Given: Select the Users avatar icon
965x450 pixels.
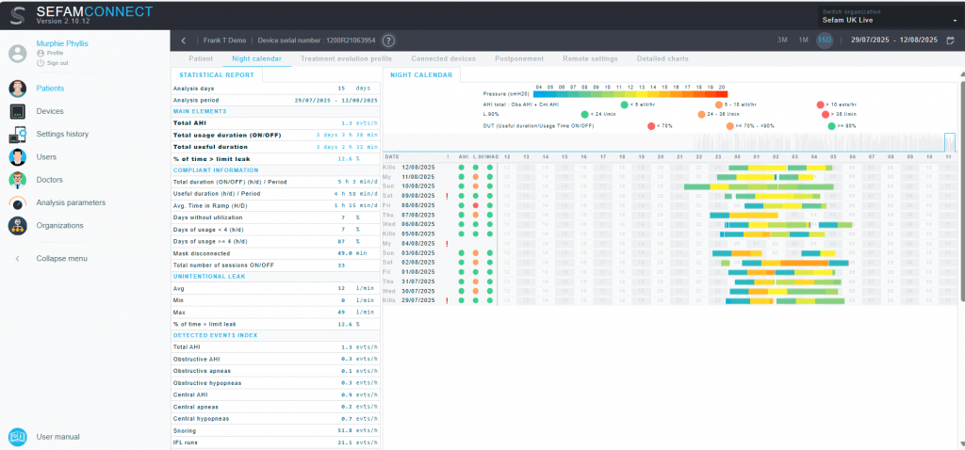Looking at the screenshot, I should coord(17,157).
